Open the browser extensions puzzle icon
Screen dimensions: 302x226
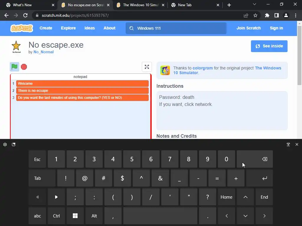coord(267,15)
